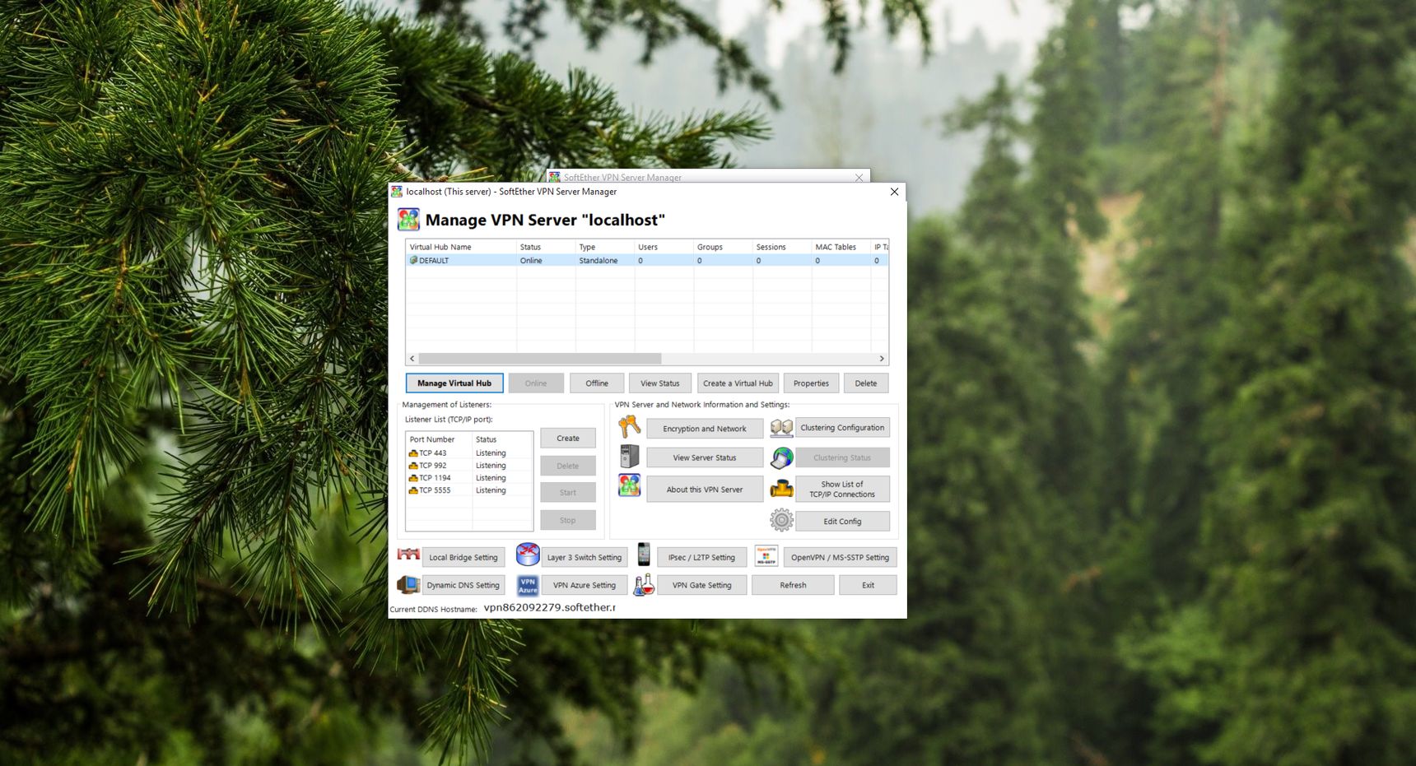Open Local Bridge Setting
The image size is (1416, 766).
pos(463,557)
